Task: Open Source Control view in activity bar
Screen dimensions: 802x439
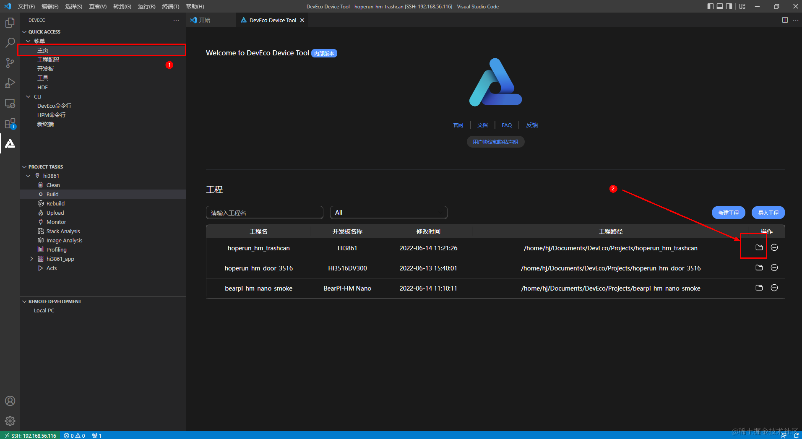Action: [x=10, y=63]
